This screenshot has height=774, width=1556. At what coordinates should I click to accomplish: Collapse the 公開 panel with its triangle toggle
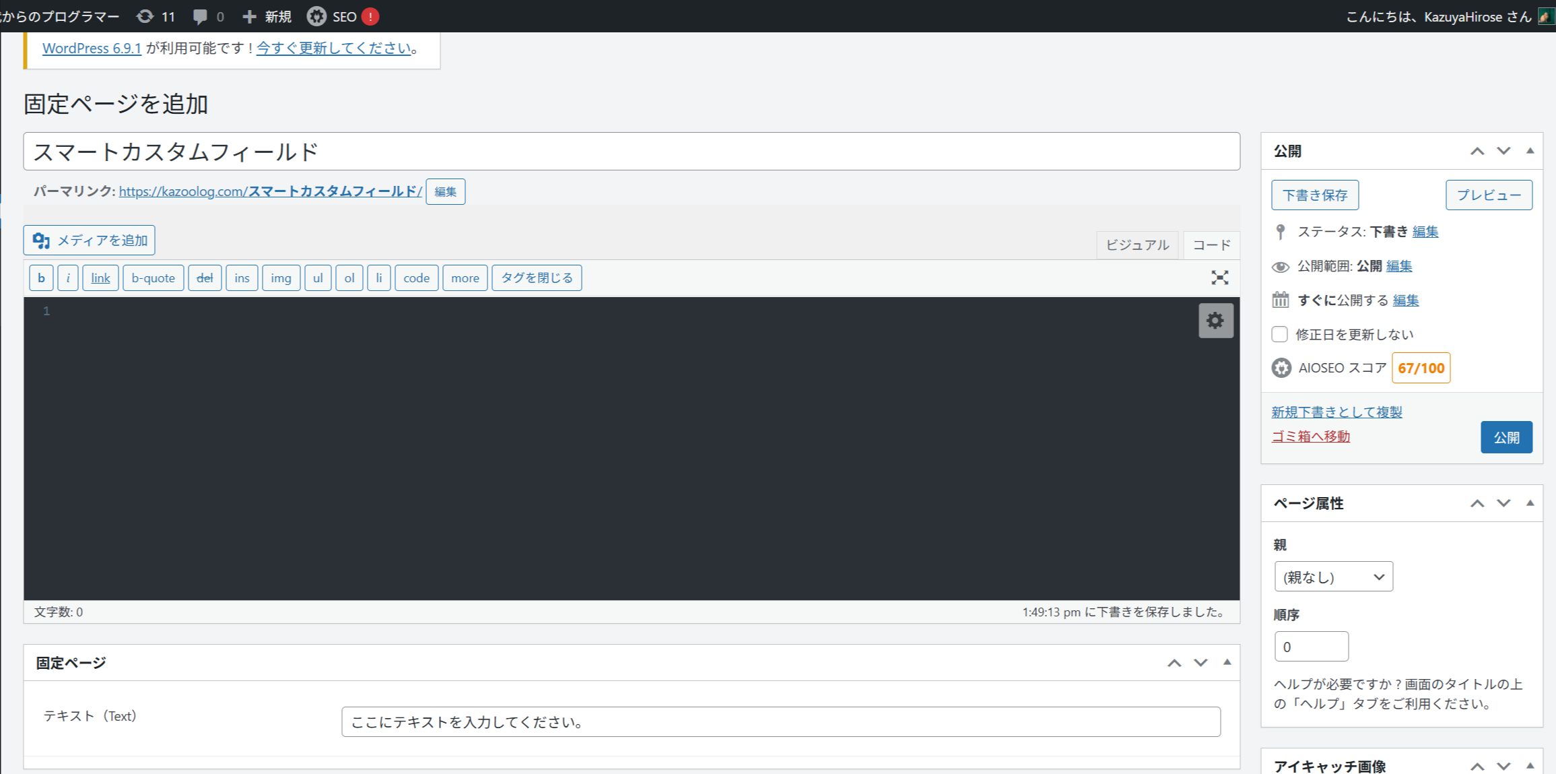(1530, 151)
